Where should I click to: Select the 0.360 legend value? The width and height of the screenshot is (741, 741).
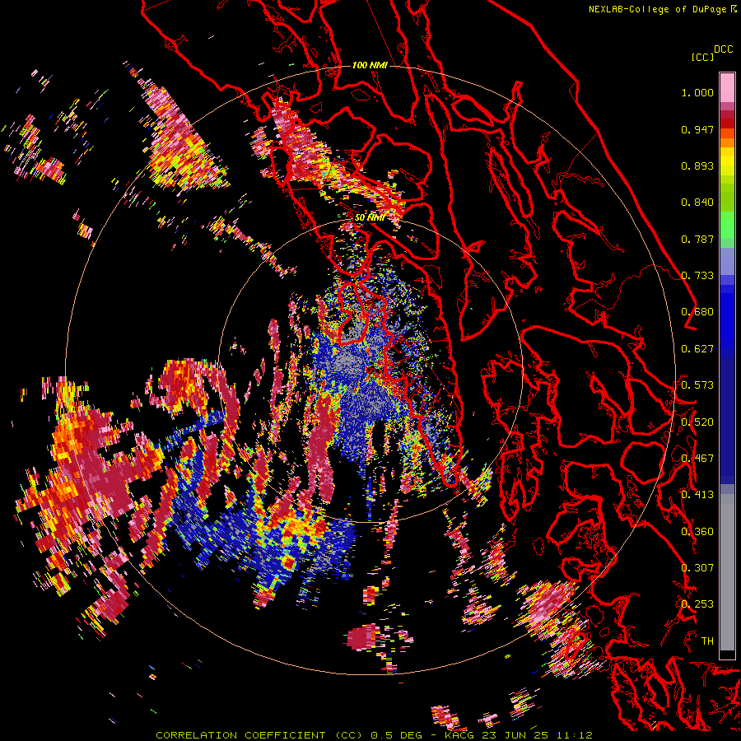coord(697,531)
